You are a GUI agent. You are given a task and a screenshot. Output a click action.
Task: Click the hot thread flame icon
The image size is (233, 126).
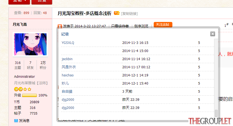pos(117,13)
